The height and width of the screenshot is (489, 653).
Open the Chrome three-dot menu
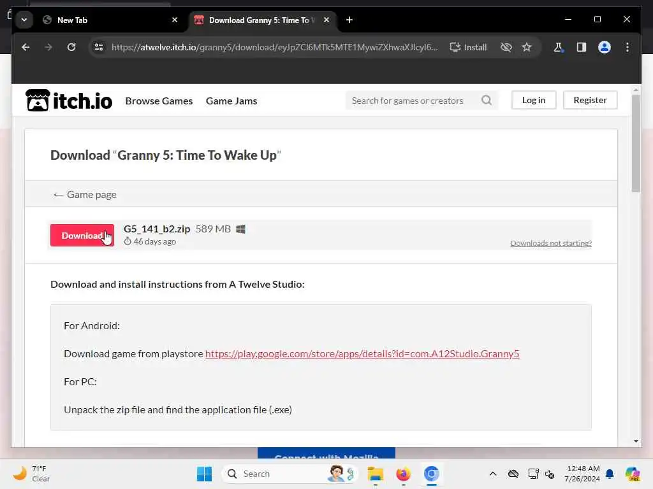click(x=627, y=47)
